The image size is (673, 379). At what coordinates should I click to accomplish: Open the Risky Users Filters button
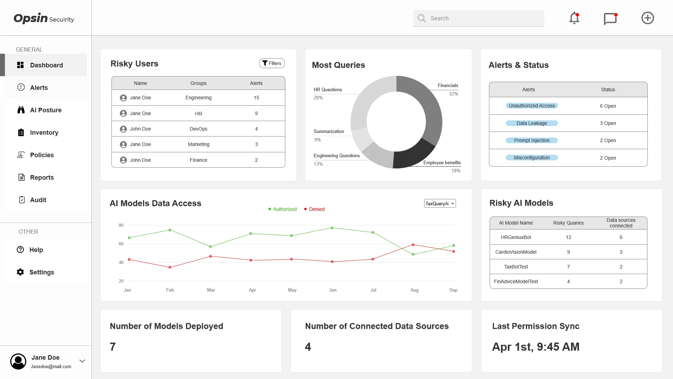(272, 63)
